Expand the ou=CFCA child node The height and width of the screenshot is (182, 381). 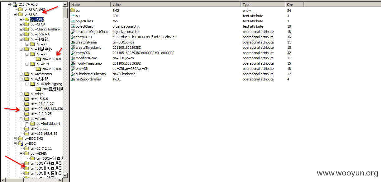(x=21, y=24)
